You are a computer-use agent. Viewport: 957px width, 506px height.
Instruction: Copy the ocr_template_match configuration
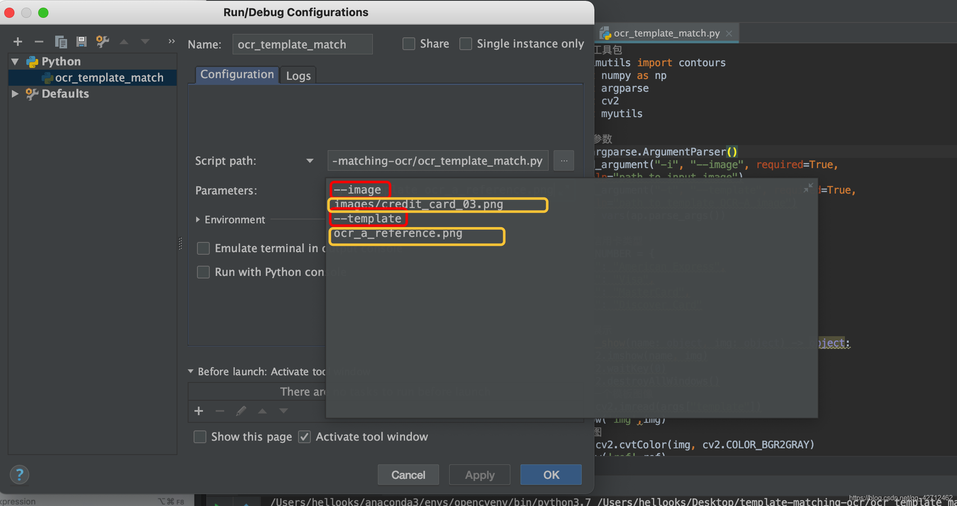[x=61, y=41]
